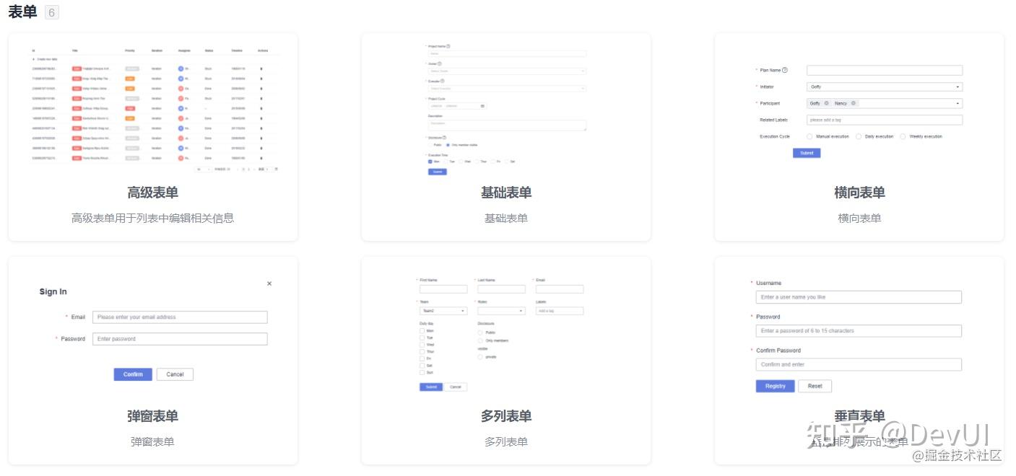This screenshot has height=476, width=1016.
Task: Remove Nancy tag from Participant field
Action: 853,103
